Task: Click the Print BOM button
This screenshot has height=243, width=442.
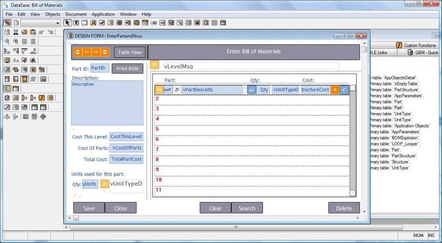Action: click(127, 69)
